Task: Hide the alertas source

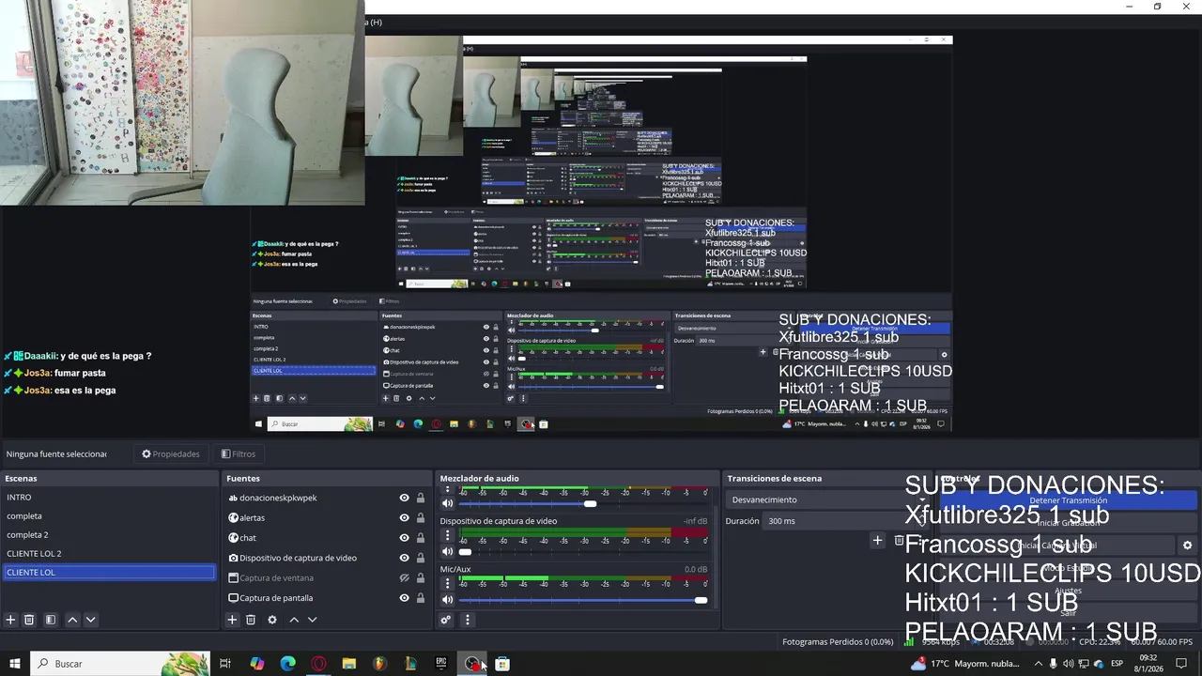Action: click(x=405, y=517)
